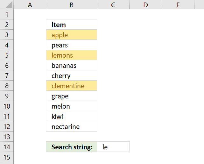Select the 'grape' cell
204x164 pixels.
(x=71, y=96)
